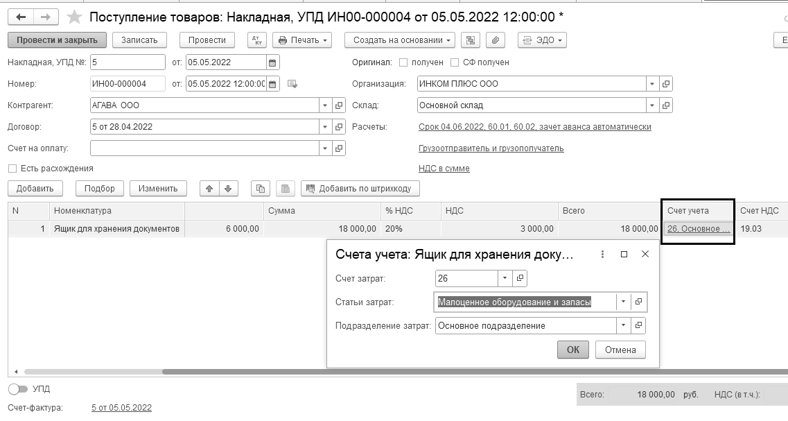This screenshot has width=788, height=421.
Task: Expand Организация dropdown list
Action: (x=651, y=84)
